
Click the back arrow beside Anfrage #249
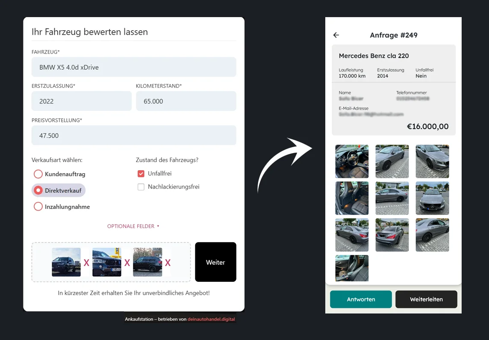pyautogui.click(x=336, y=35)
